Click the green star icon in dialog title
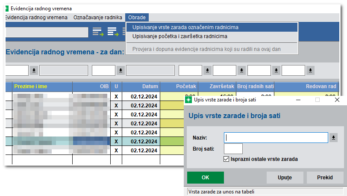347x196 pixels. [188, 100]
